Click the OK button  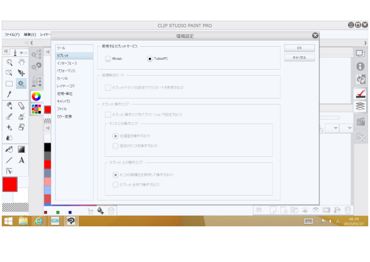point(299,48)
